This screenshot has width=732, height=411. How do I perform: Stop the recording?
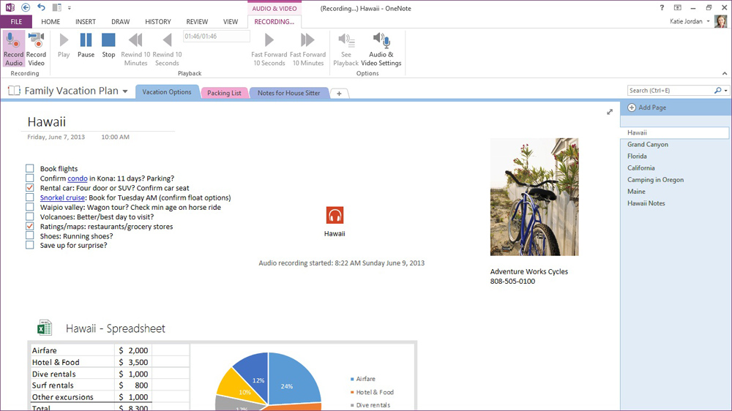click(x=108, y=46)
